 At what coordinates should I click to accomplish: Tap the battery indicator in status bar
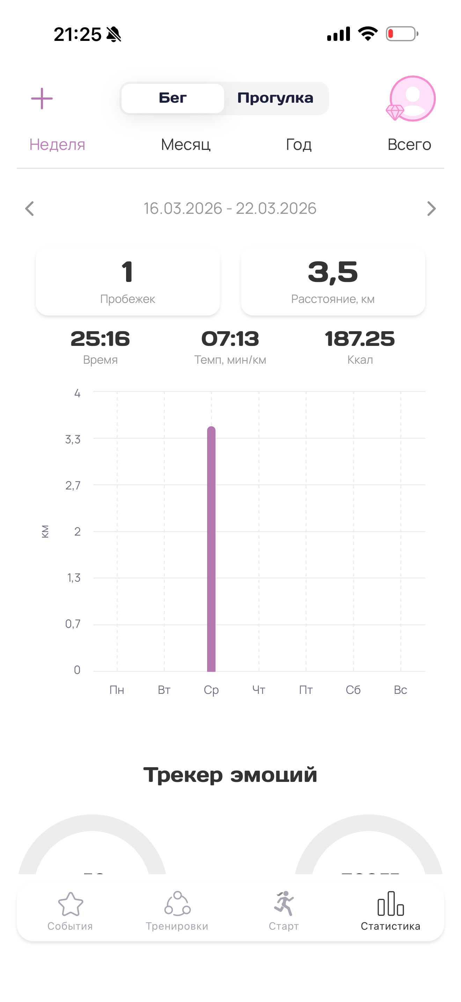[x=402, y=34]
